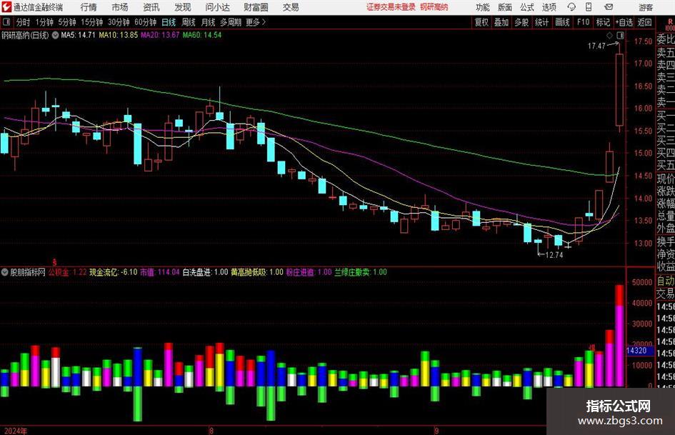Click the 画线 drawing button
The image size is (675, 435).
[562, 22]
